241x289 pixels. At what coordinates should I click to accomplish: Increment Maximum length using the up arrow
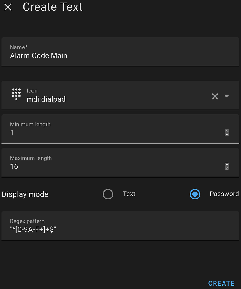point(227,165)
